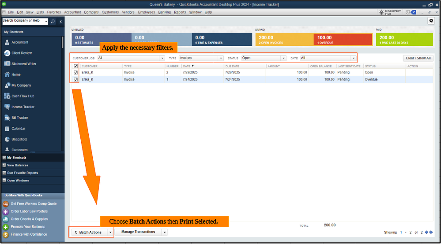Image resolution: width=441 pixels, height=244 pixels.
Task: Open the Help menu
Action: [x=208, y=12]
